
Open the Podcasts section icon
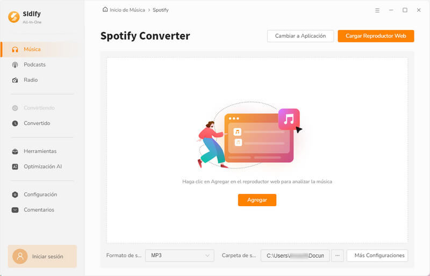click(15, 64)
